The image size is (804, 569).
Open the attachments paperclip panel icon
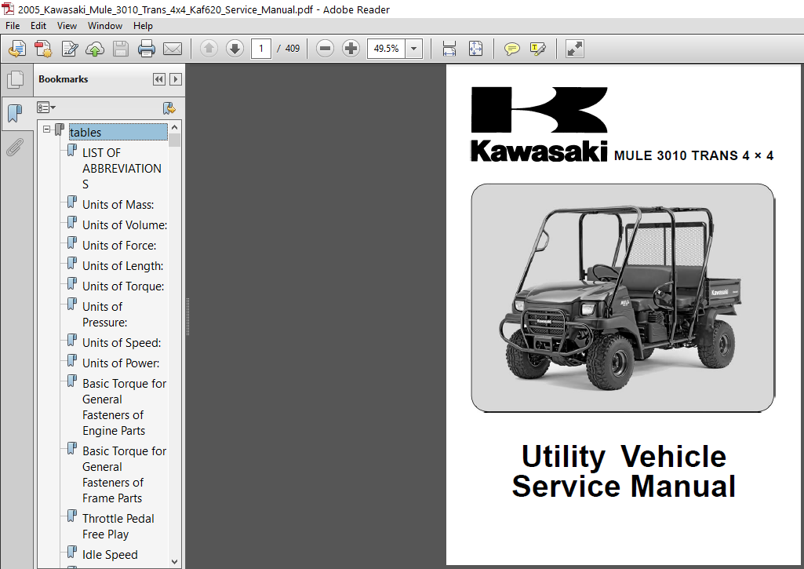click(15, 148)
